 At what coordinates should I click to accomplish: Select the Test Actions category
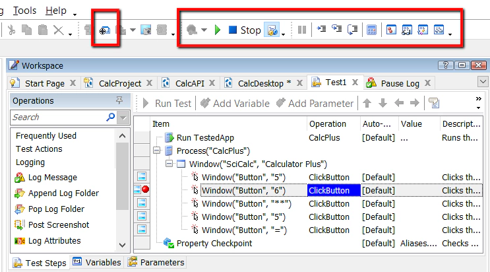(39, 149)
